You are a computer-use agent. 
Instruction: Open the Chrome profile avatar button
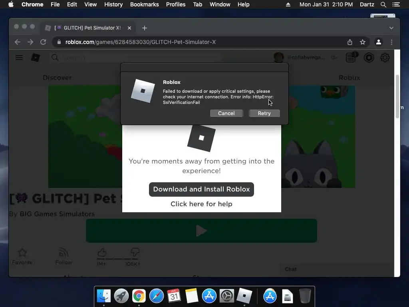379,42
